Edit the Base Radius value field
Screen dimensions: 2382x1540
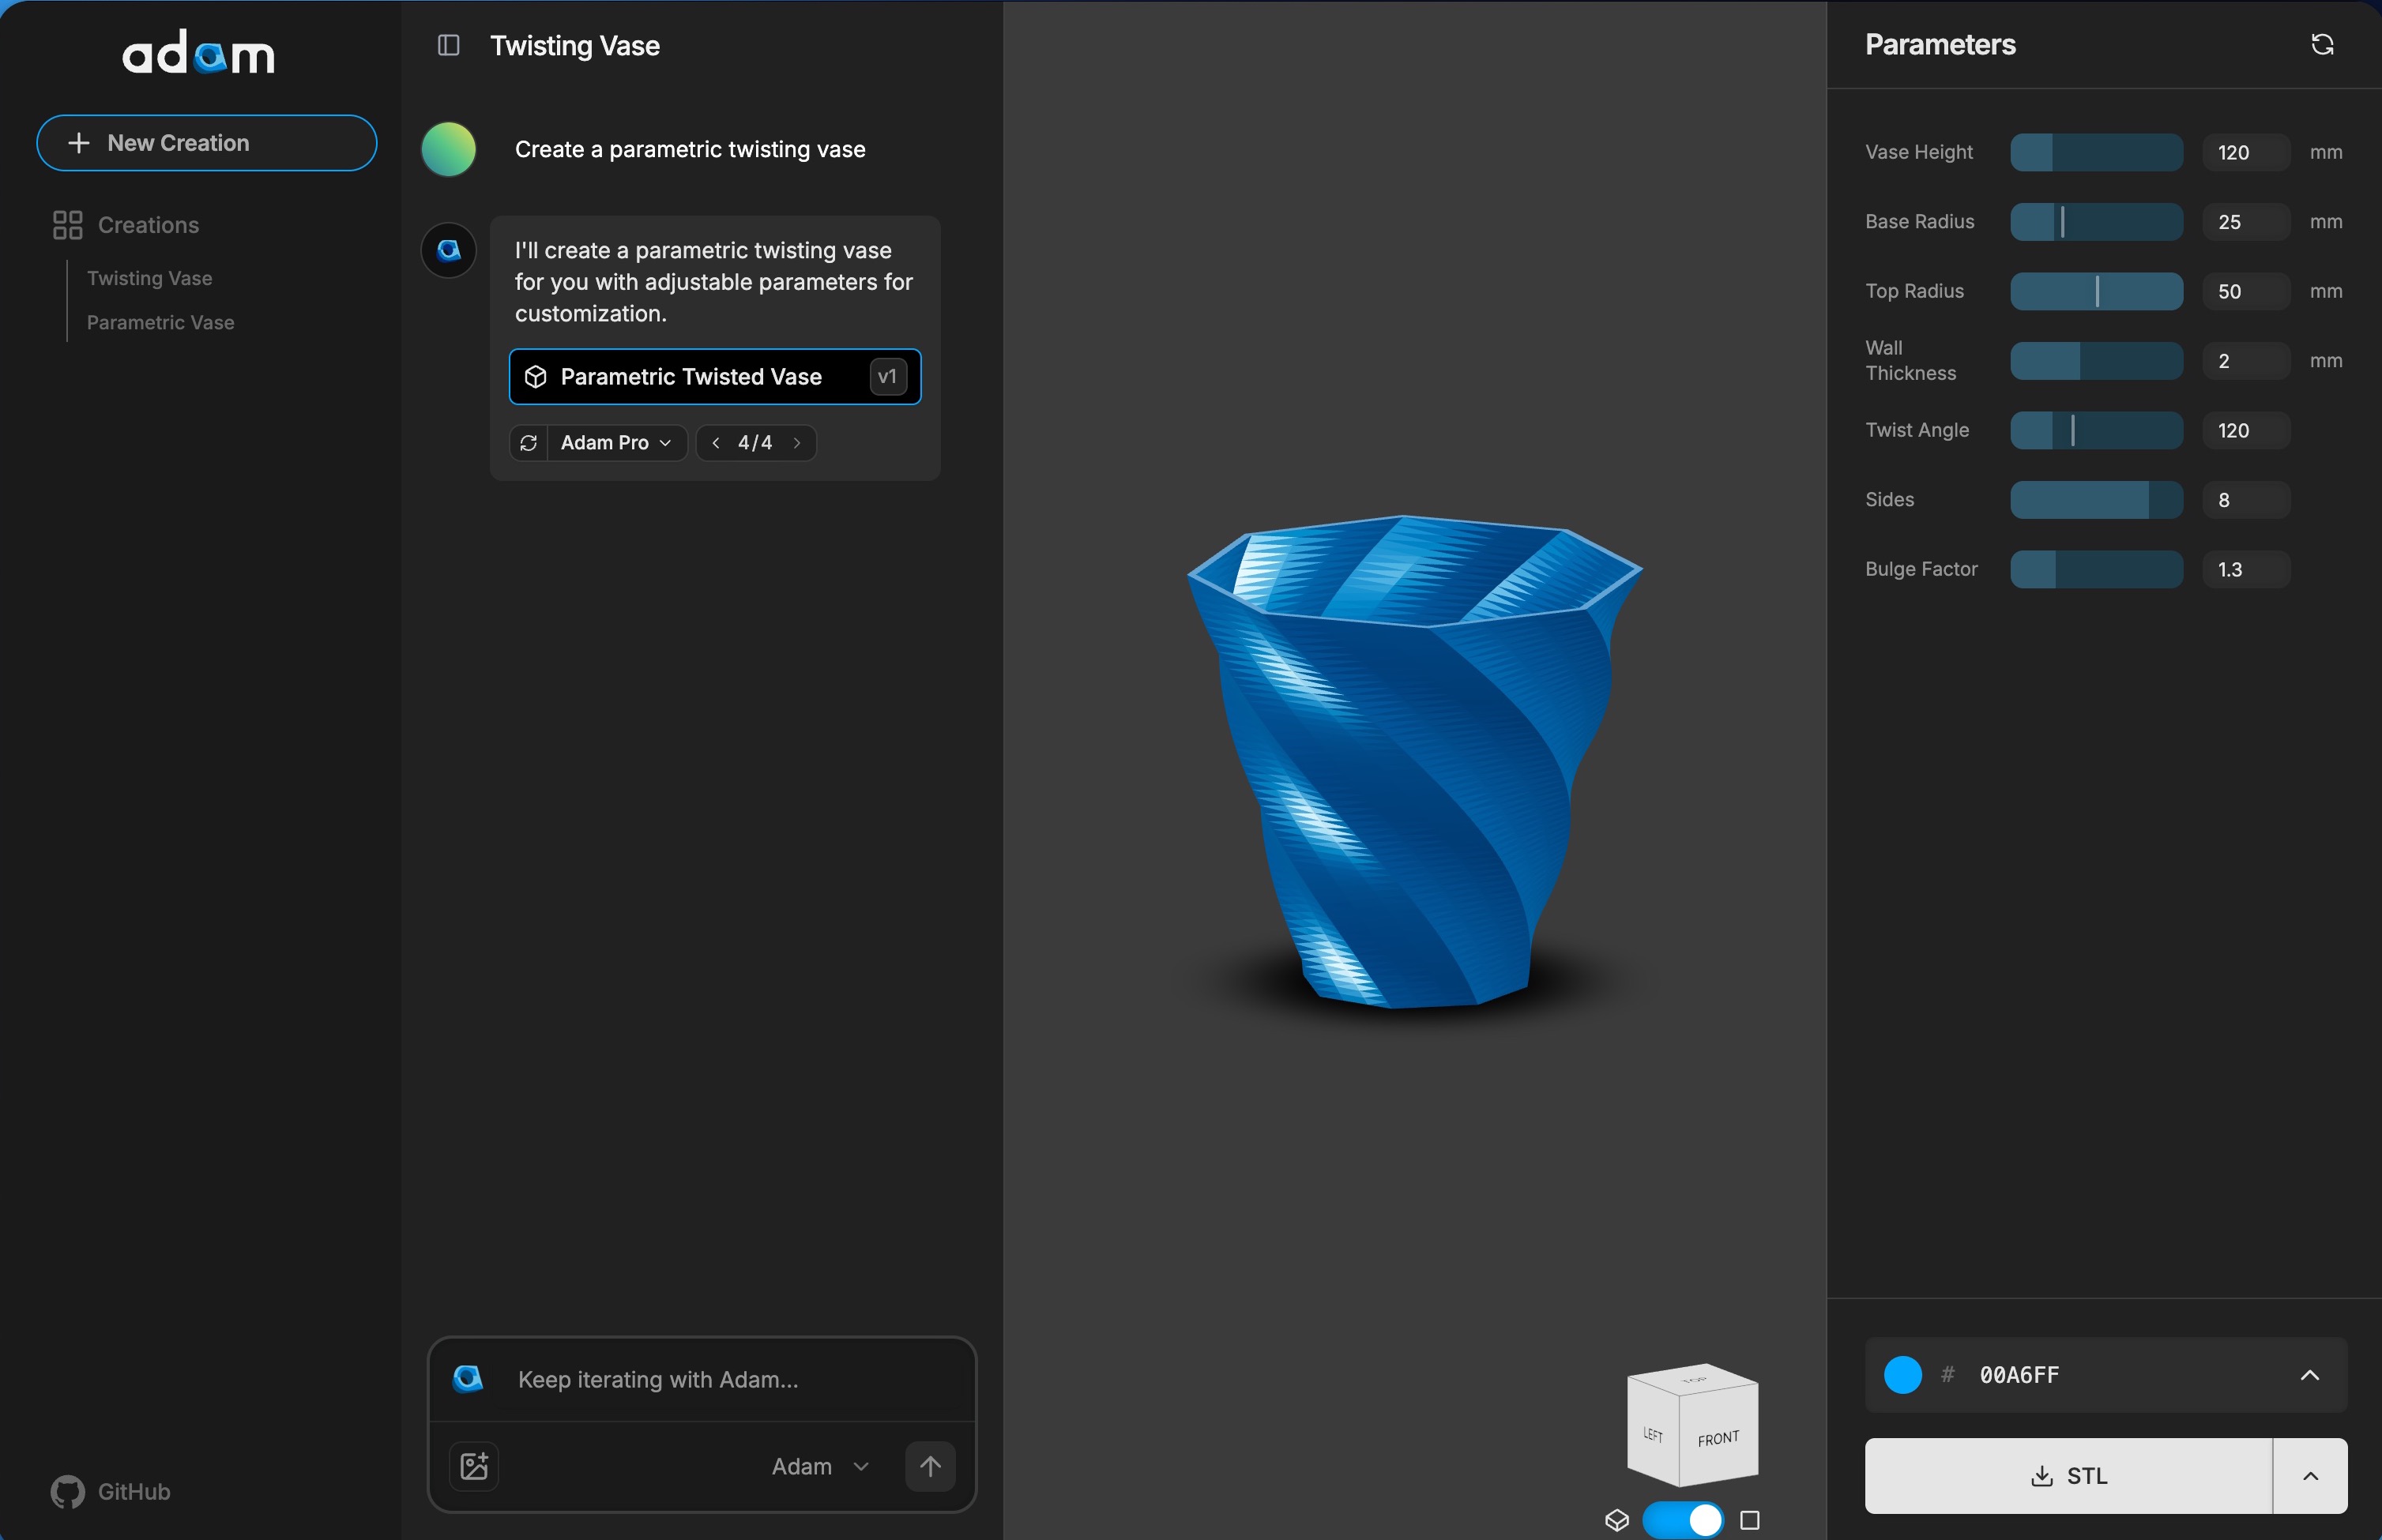pyautogui.click(x=2246, y=221)
